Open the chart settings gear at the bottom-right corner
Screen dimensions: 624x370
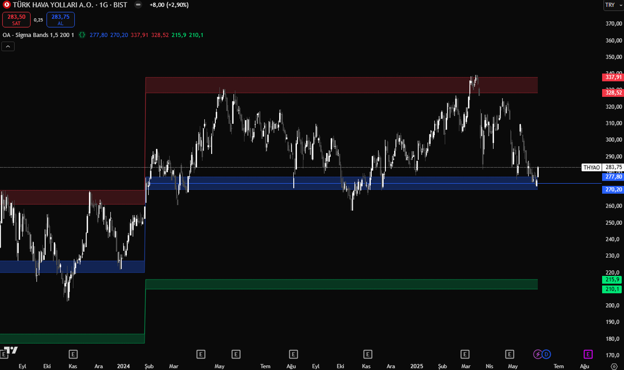(614, 366)
